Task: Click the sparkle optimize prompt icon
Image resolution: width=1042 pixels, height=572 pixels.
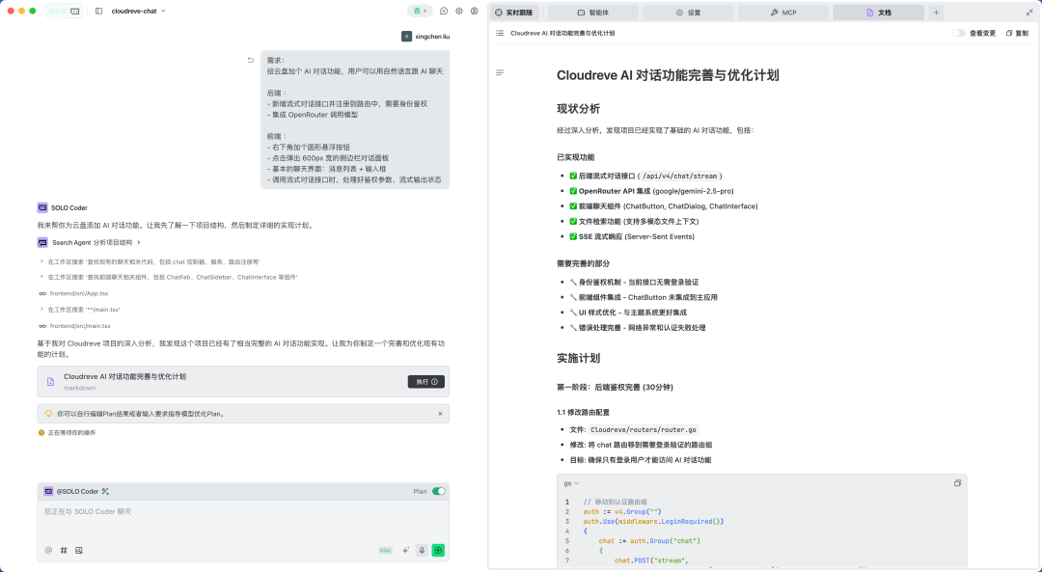Action: [x=405, y=550]
